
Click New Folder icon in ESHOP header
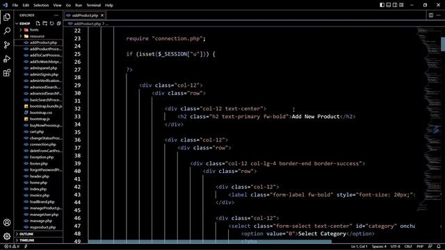click(44, 24)
